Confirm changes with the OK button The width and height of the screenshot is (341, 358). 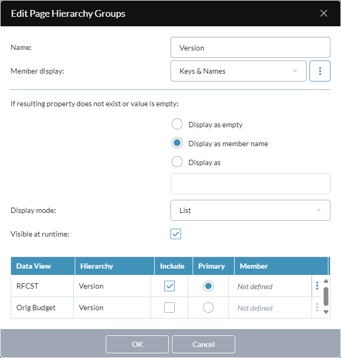click(x=137, y=344)
